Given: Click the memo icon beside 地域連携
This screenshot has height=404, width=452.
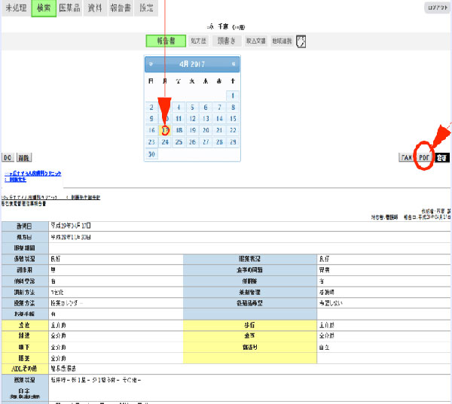Looking at the screenshot, I should tap(301, 41).
